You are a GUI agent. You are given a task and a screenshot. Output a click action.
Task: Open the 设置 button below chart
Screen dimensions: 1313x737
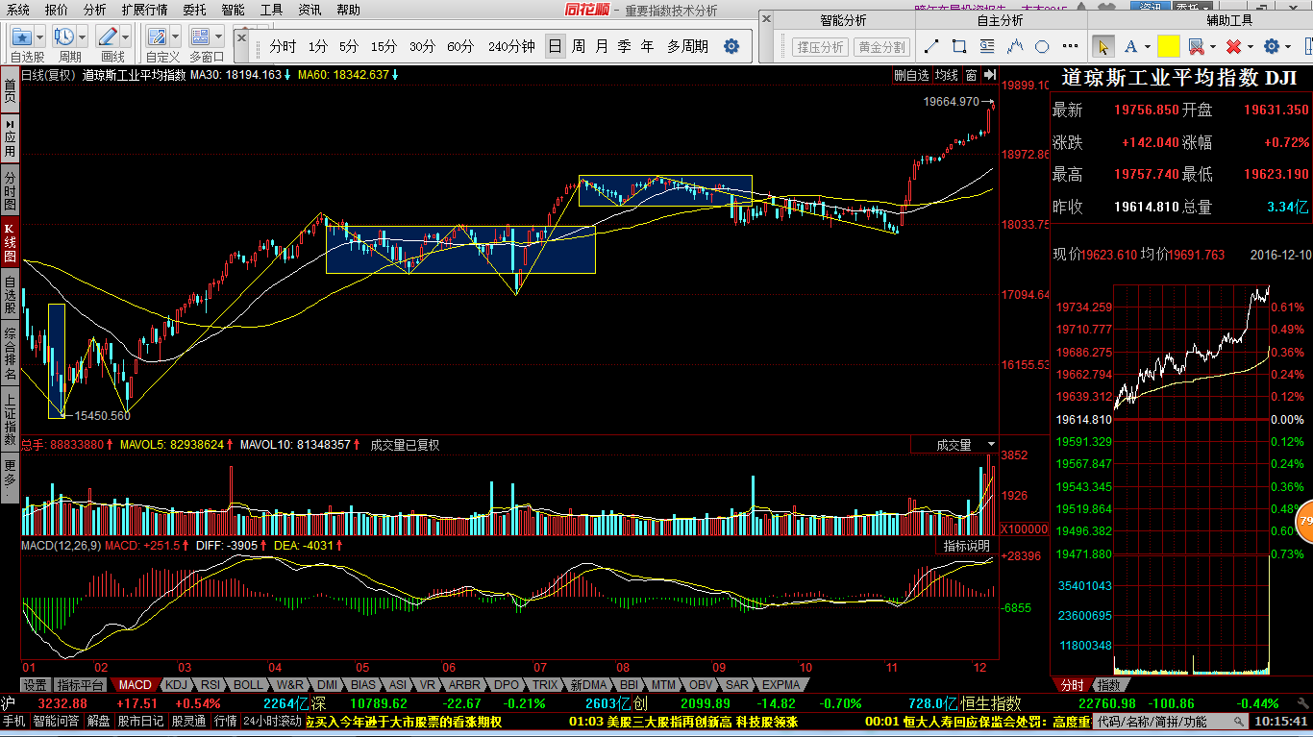[x=36, y=685]
